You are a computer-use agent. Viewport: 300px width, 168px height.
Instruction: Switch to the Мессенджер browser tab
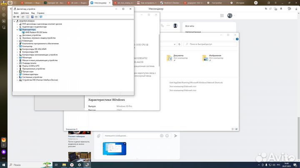click(x=100, y=3)
